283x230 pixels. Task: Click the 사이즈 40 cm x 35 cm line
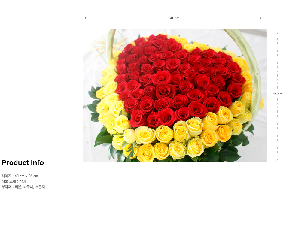[x=20, y=176]
